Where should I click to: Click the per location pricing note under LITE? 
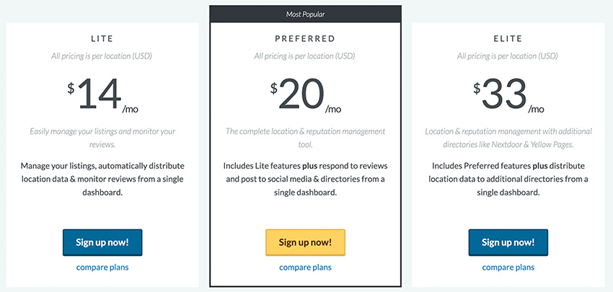click(x=102, y=56)
